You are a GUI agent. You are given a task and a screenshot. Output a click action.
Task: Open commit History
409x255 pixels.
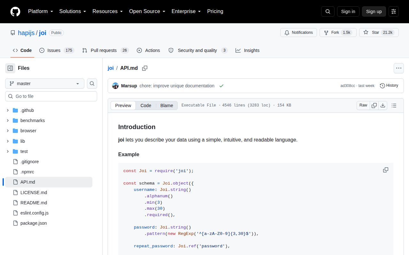pyautogui.click(x=389, y=85)
